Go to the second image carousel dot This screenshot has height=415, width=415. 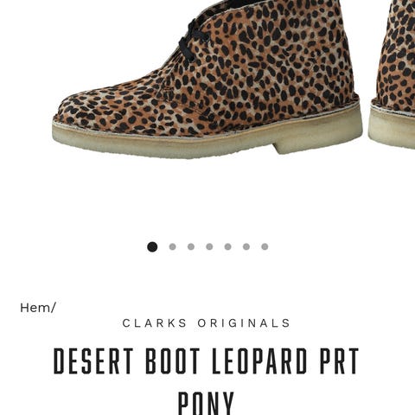click(x=172, y=246)
